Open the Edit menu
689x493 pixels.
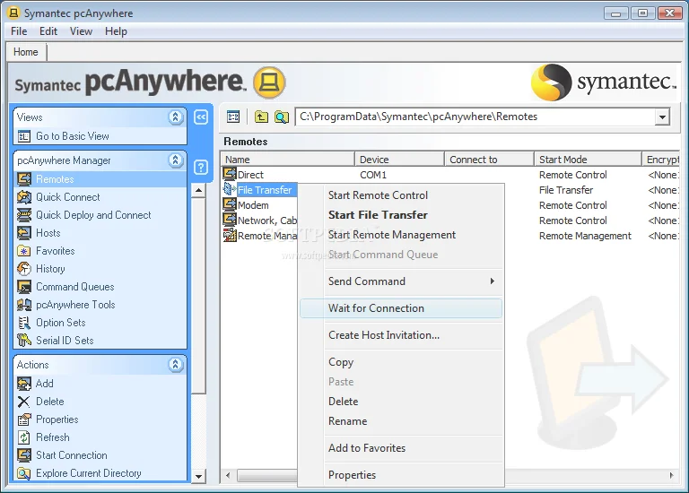tap(48, 31)
